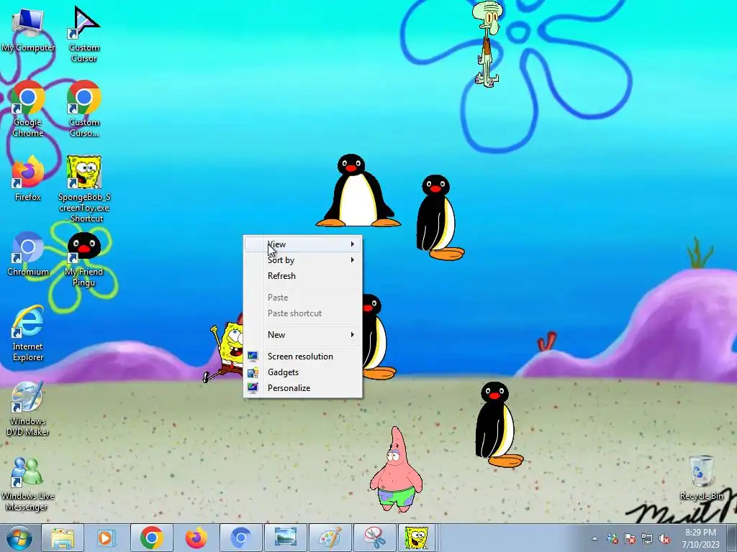Screen dimensions: 737x552
Task: Click the security tray icon left of the flag
Action: 612,538
